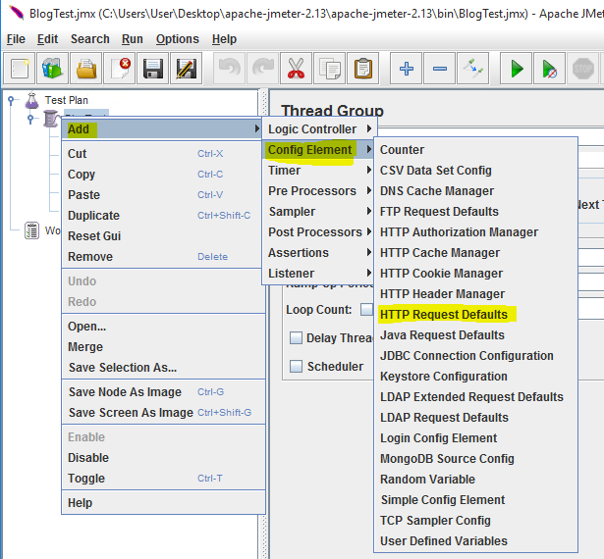
Task: Pick Counter config element
Action: (x=475, y=150)
